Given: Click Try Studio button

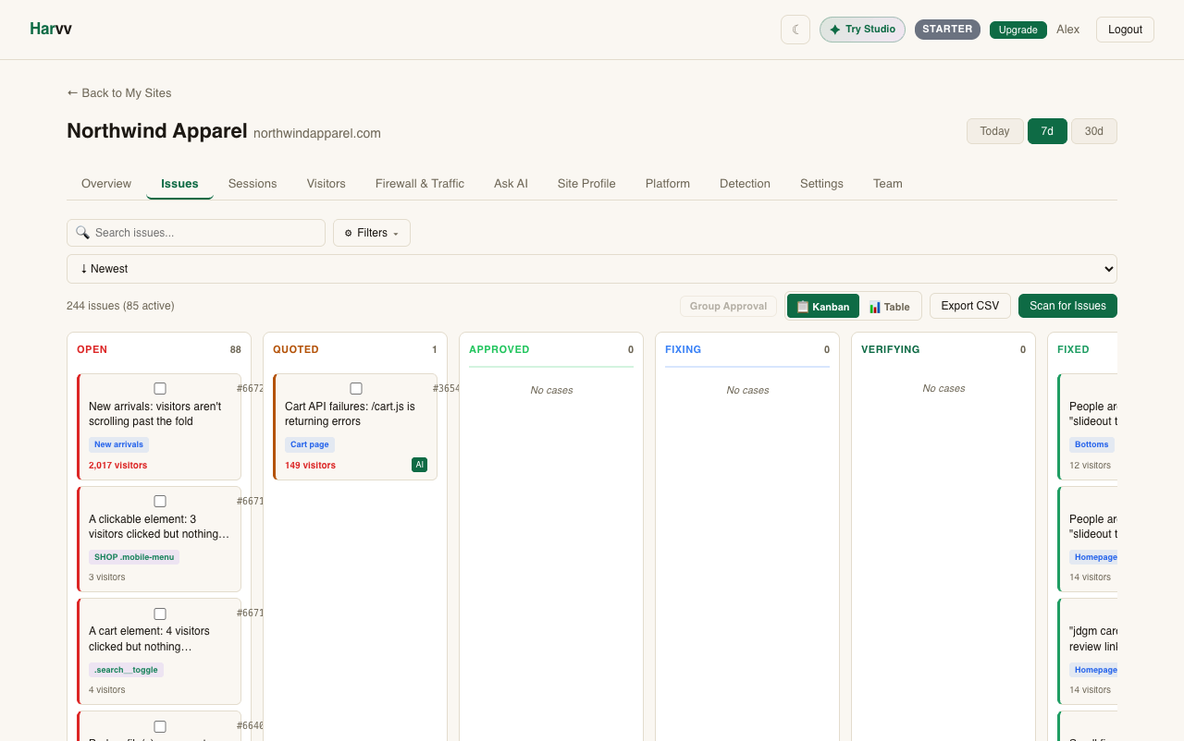Looking at the screenshot, I should click(x=862, y=30).
